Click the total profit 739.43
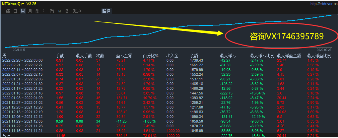This screenshot has height=138, width=338. click(121, 135)
